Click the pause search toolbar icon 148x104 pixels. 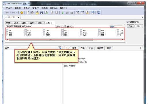[67, 13]
